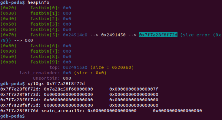Click the (0x20) size label

click(x=8, y=8)
